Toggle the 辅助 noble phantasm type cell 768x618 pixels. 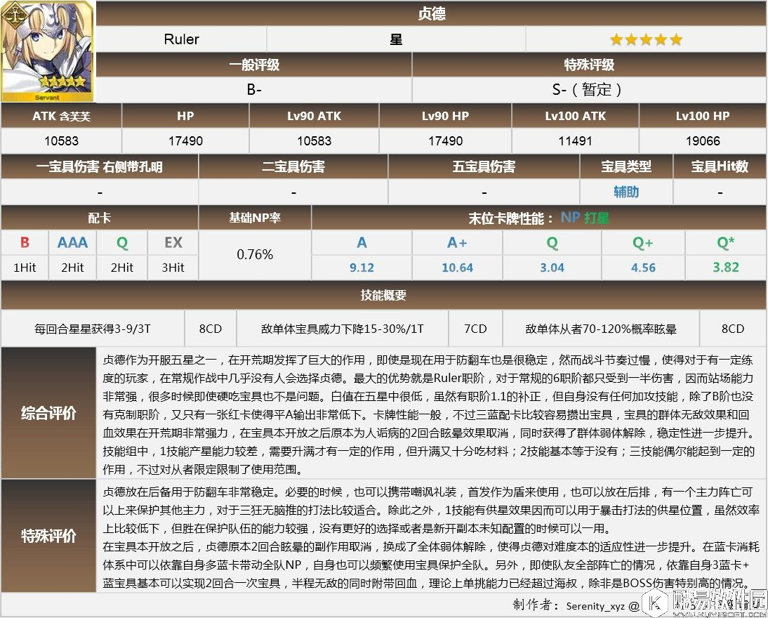(625, 191)
